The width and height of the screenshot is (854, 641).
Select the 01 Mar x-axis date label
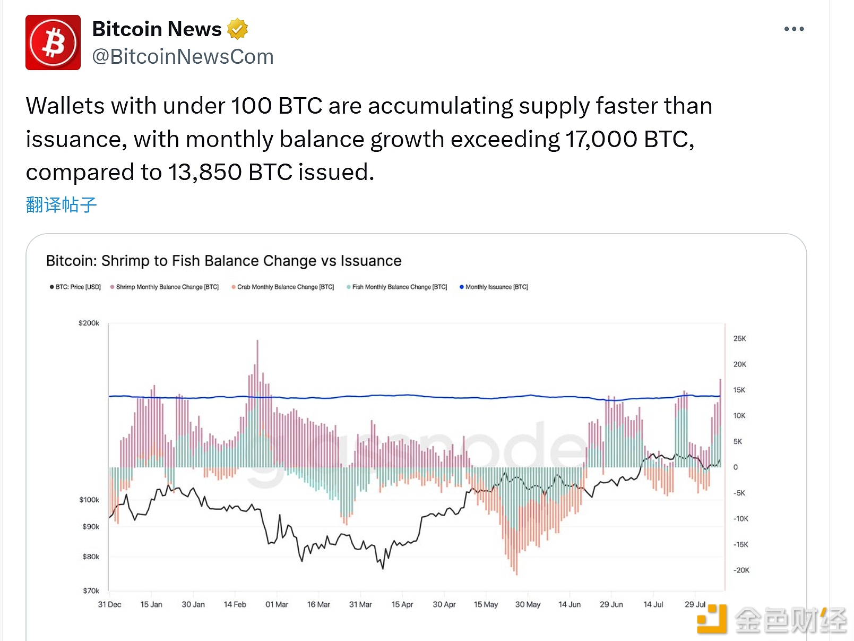pos(277,604)
